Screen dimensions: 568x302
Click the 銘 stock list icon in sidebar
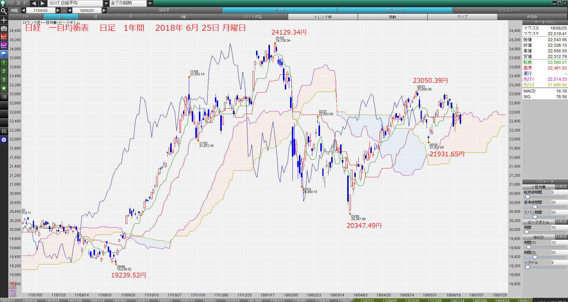4,131
